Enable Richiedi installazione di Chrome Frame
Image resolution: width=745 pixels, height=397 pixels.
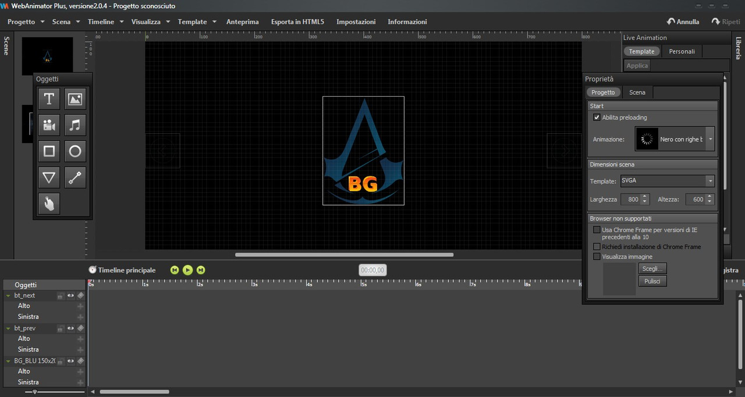[x=597, y=247]
